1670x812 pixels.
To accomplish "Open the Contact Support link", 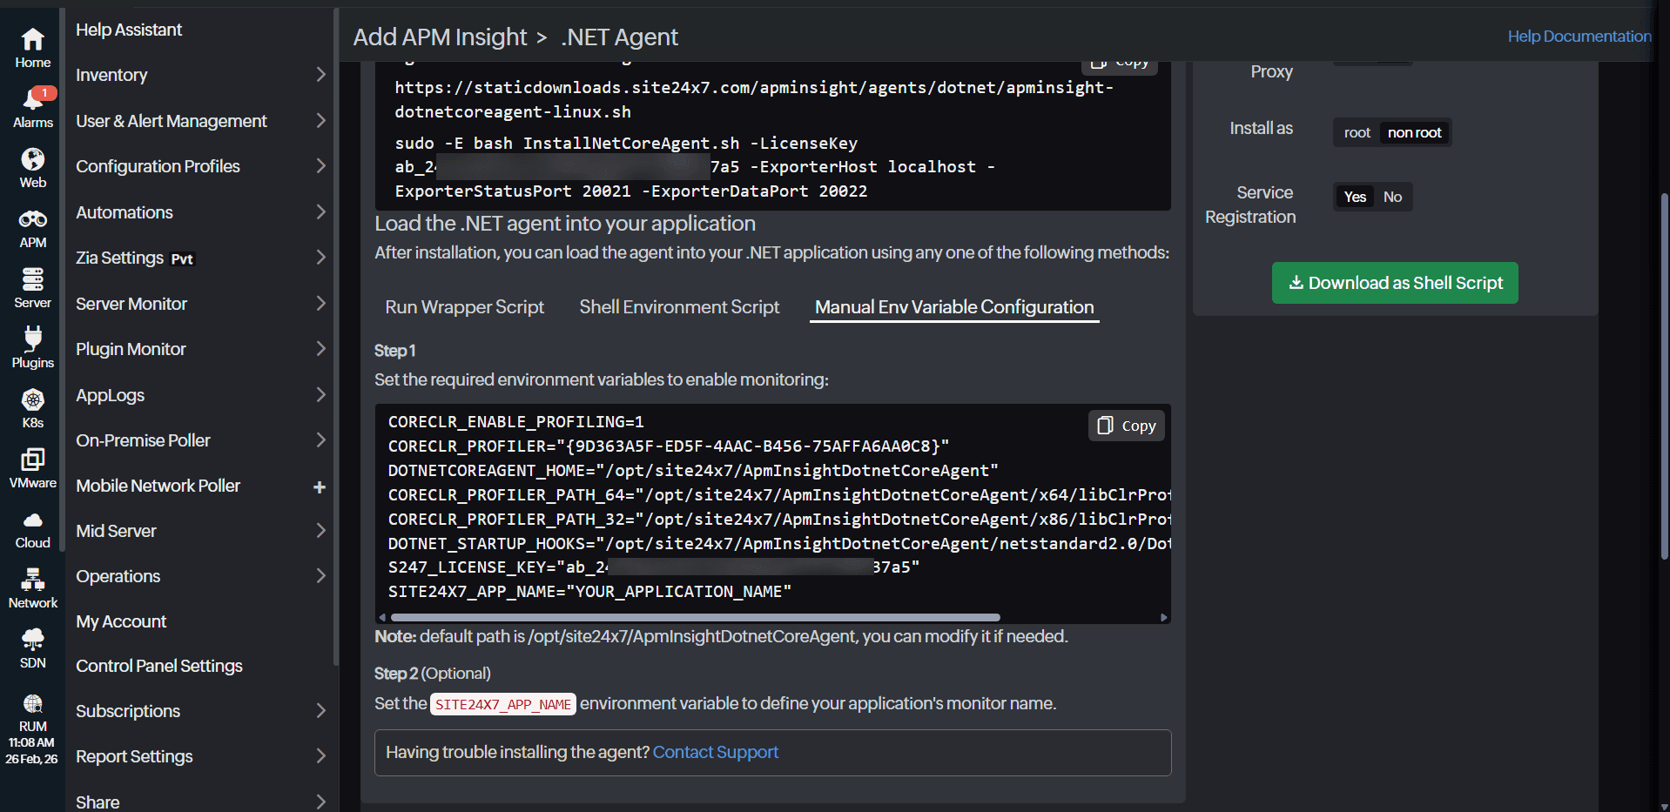I will point(715,752).
